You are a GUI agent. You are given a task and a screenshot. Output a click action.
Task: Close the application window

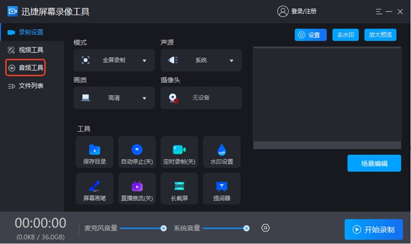tap(400, 12)
